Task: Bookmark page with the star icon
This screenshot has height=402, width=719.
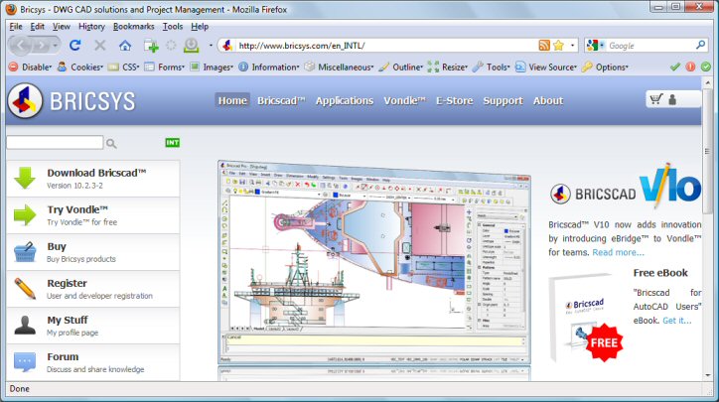Action: 558,45
